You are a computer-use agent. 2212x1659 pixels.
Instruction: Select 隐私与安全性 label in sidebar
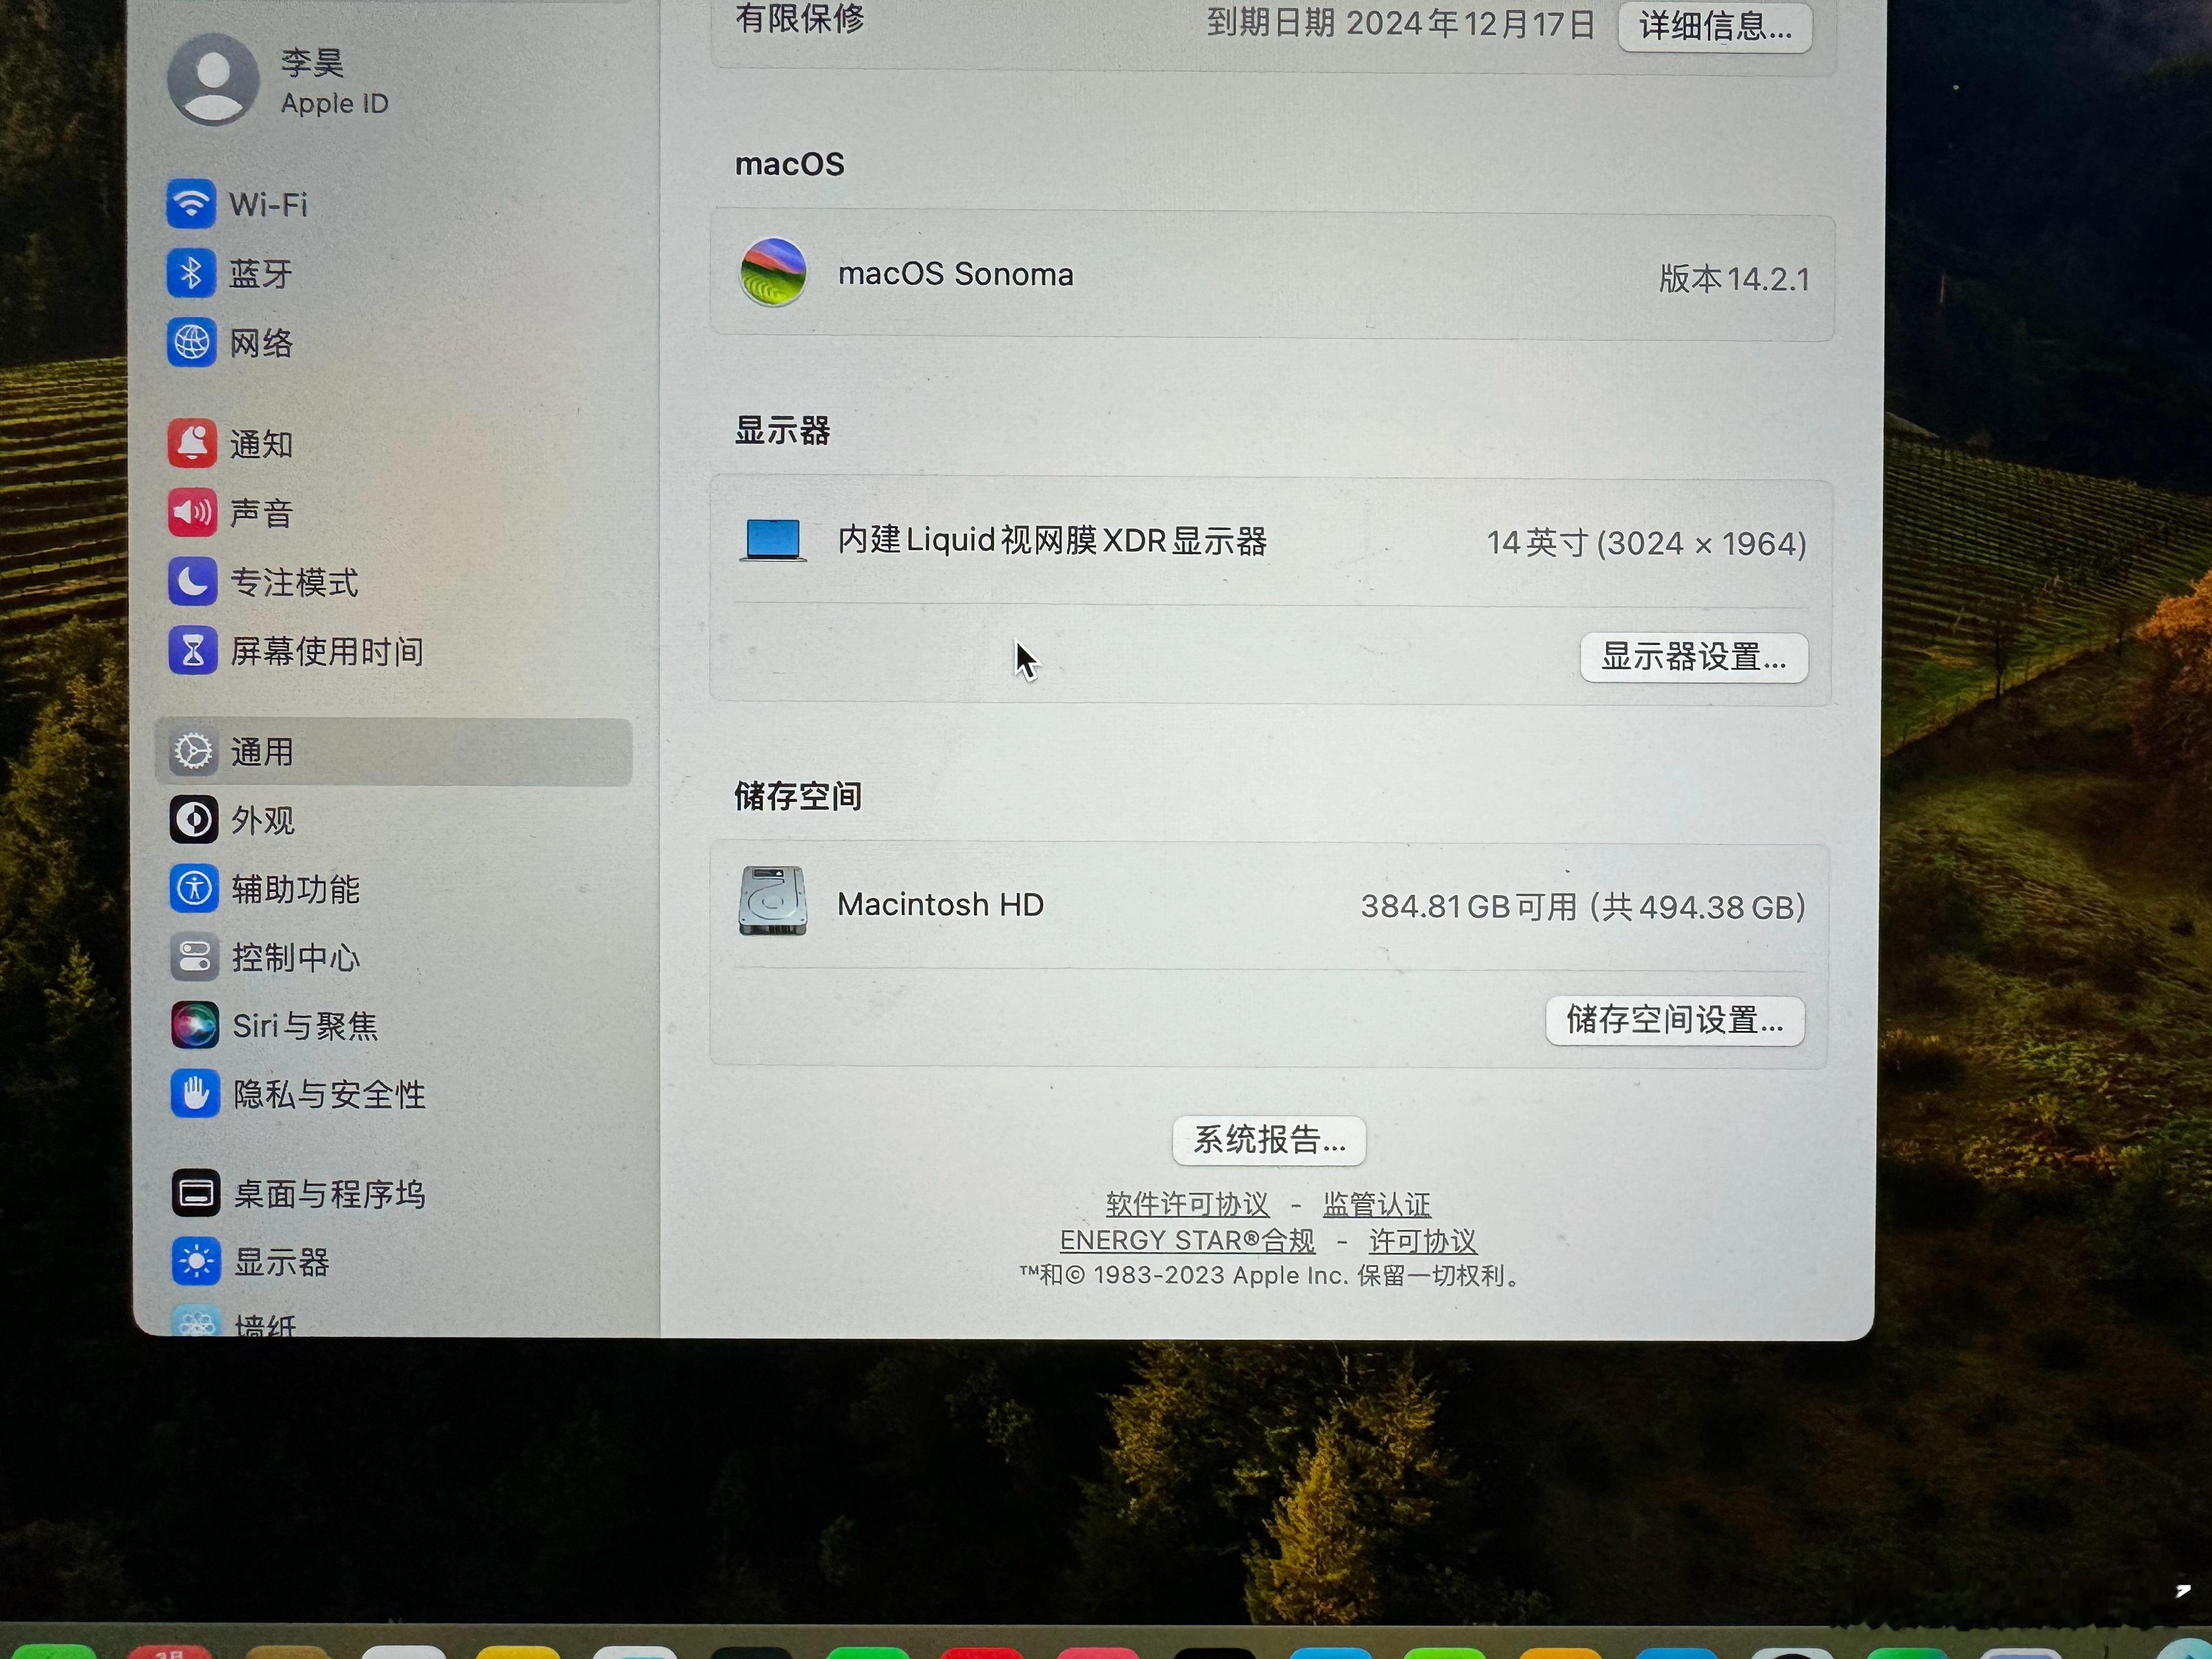329,1094
